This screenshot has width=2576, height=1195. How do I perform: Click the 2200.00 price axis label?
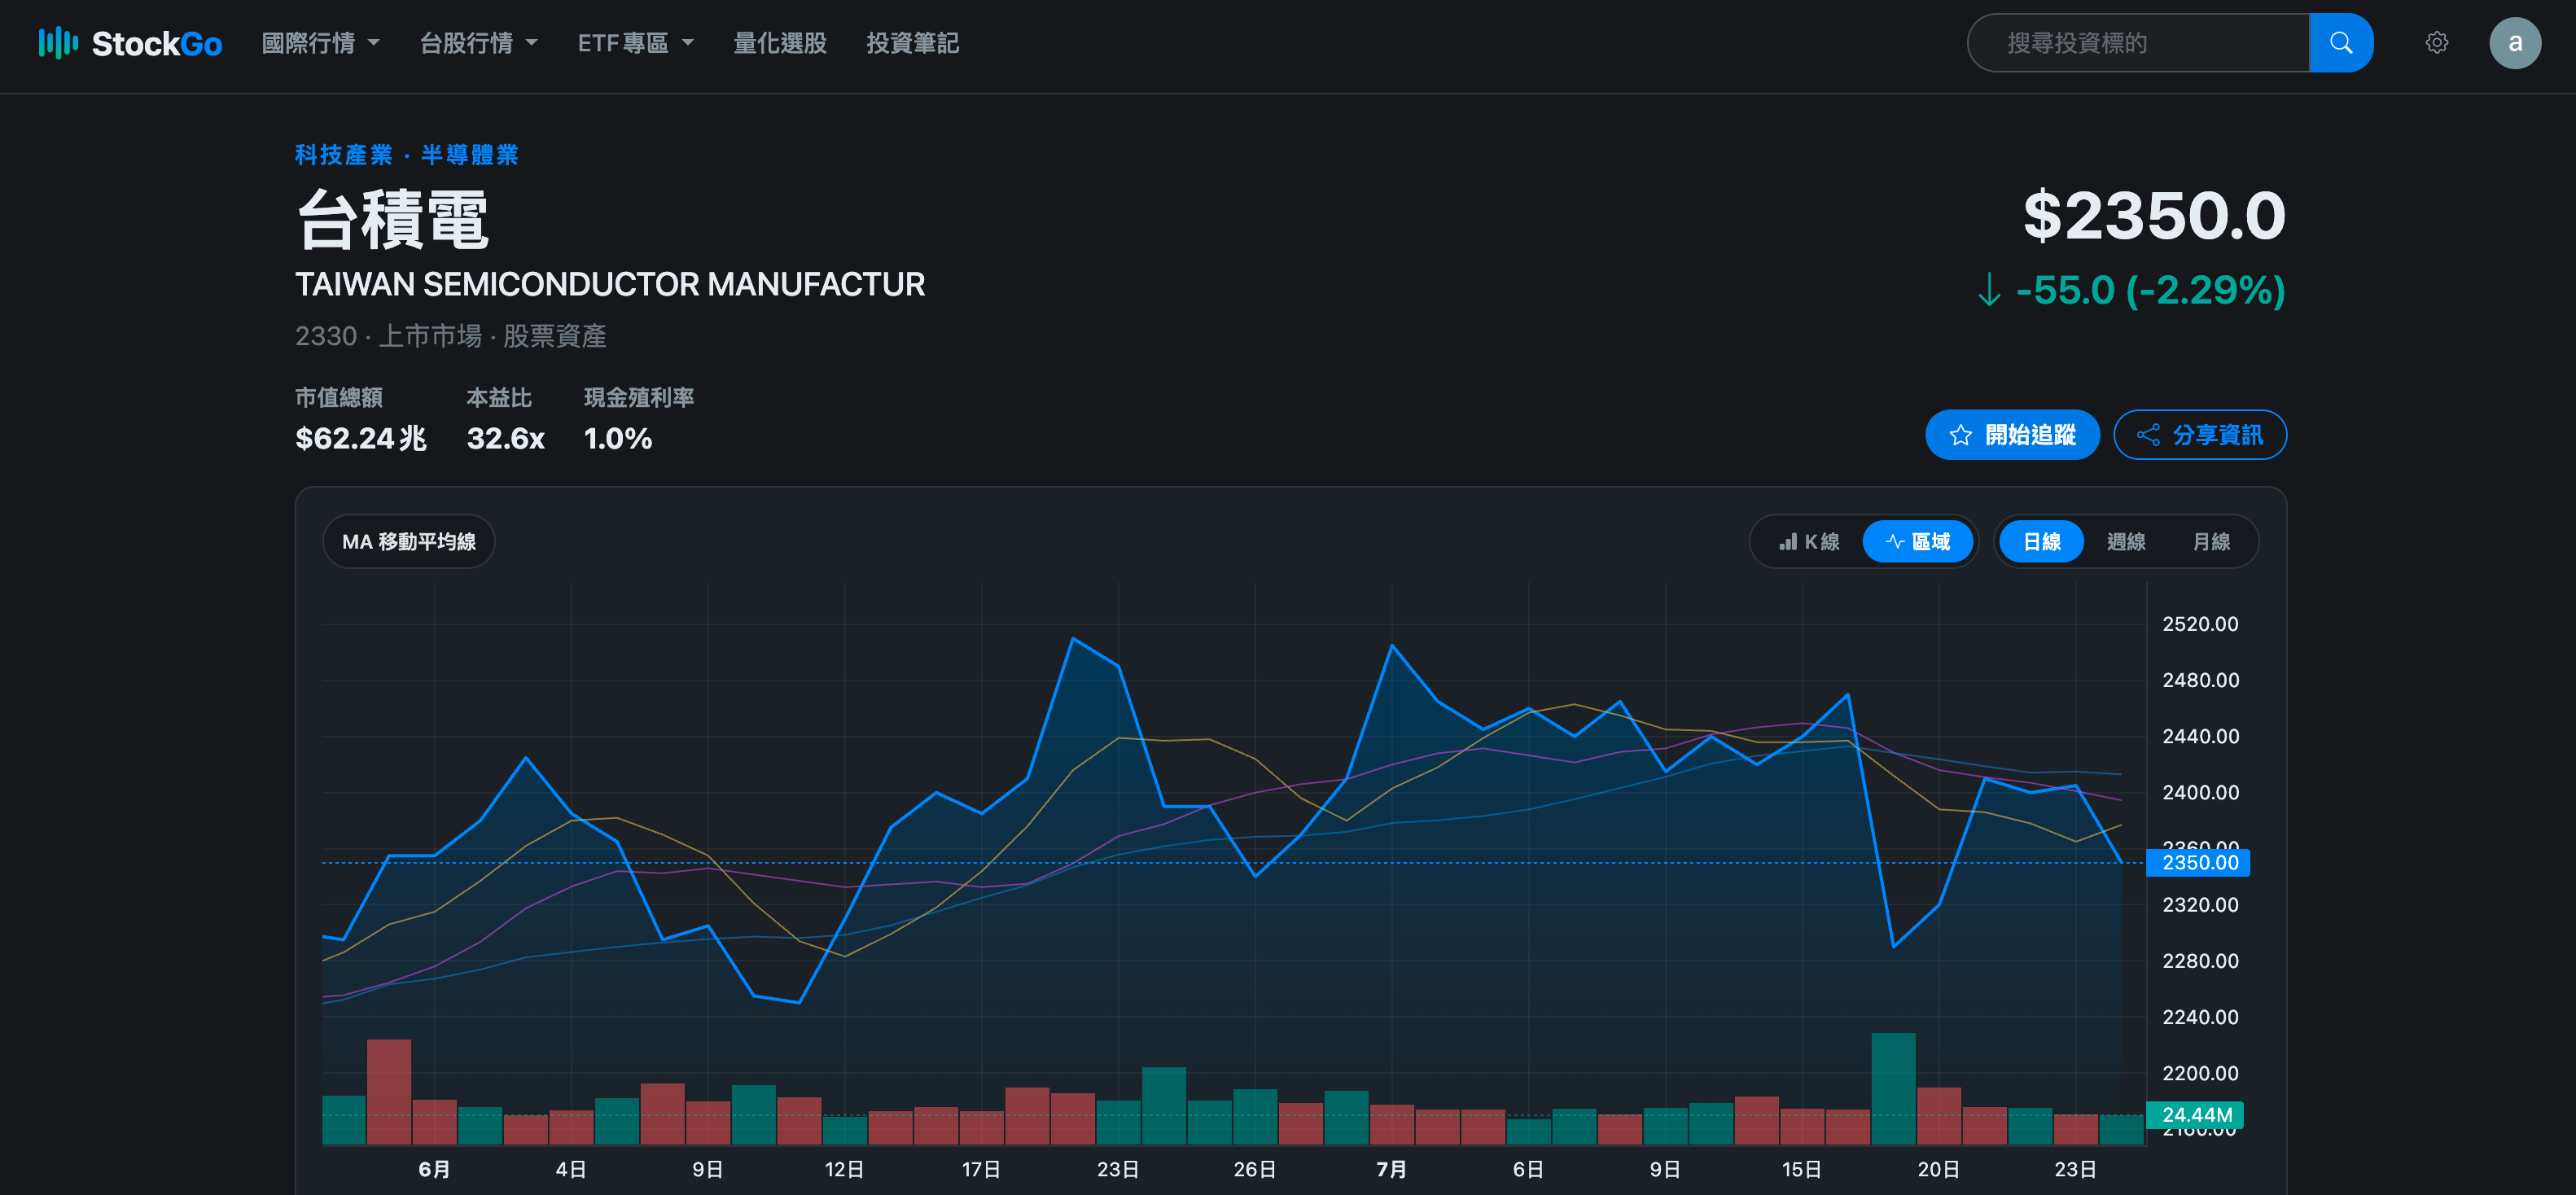pos(2200,1074)
